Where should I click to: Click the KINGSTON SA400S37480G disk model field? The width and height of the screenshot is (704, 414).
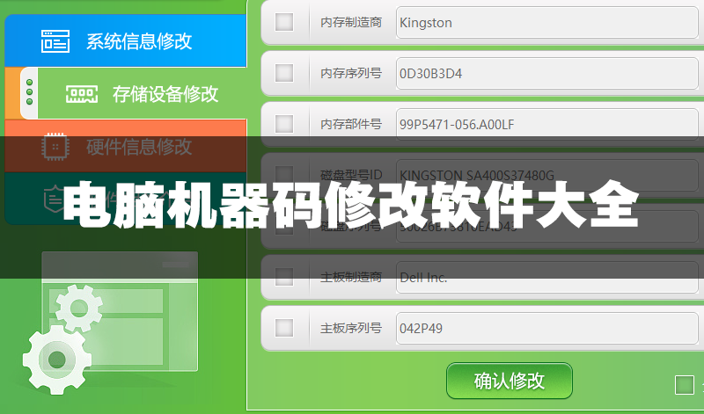pos(546,175)
